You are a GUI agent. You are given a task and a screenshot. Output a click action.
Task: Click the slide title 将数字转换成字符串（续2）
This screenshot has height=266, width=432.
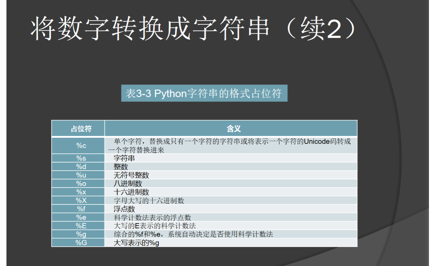193,29
